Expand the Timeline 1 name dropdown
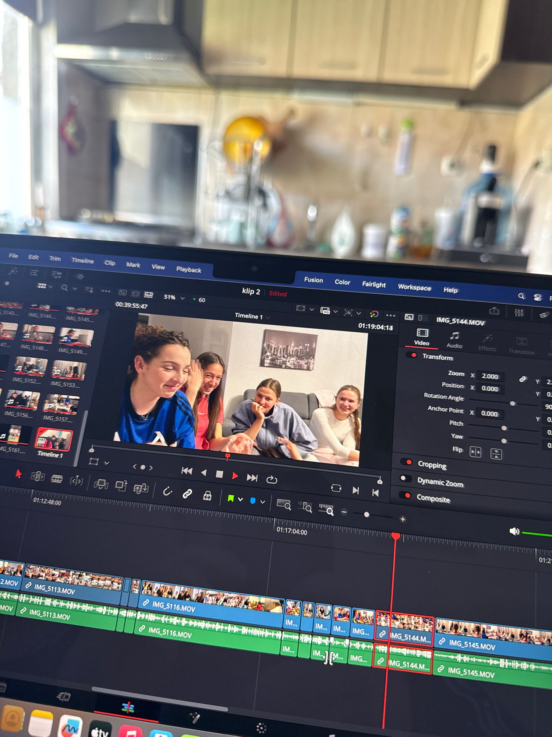This screenshot has width=552, height=737. (268, 317)
